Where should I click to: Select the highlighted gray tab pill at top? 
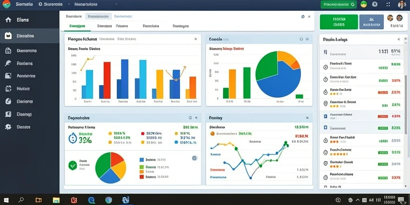point(98,16)
